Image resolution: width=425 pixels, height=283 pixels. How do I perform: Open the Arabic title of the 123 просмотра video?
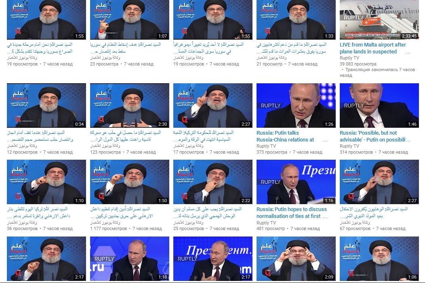(x=126, y=136)
